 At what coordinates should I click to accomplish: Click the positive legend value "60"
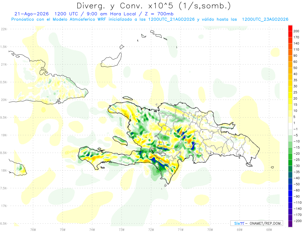pos(295,62)
